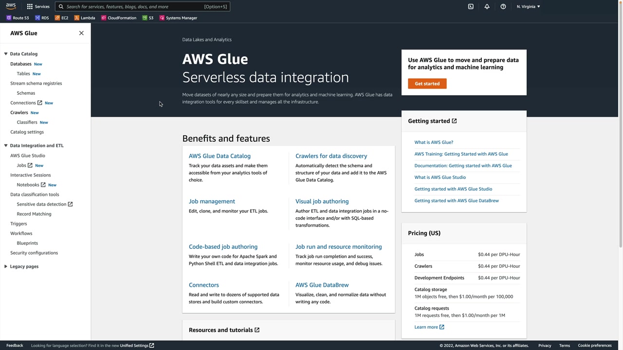This screenshot has width=623, height=350.
Task: Open Lambda bookmark shortcut
Action: point(85,18)
